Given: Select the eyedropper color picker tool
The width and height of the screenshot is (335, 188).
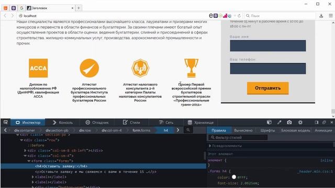Looking at the screenshot, I should pyautogui.click(x=279, y=122).
